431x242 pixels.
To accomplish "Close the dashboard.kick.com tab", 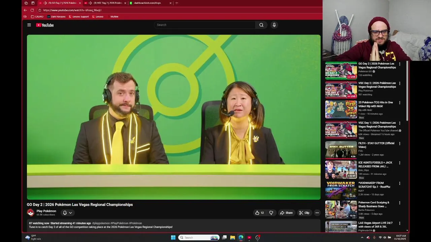I will (x=170, y=3).
